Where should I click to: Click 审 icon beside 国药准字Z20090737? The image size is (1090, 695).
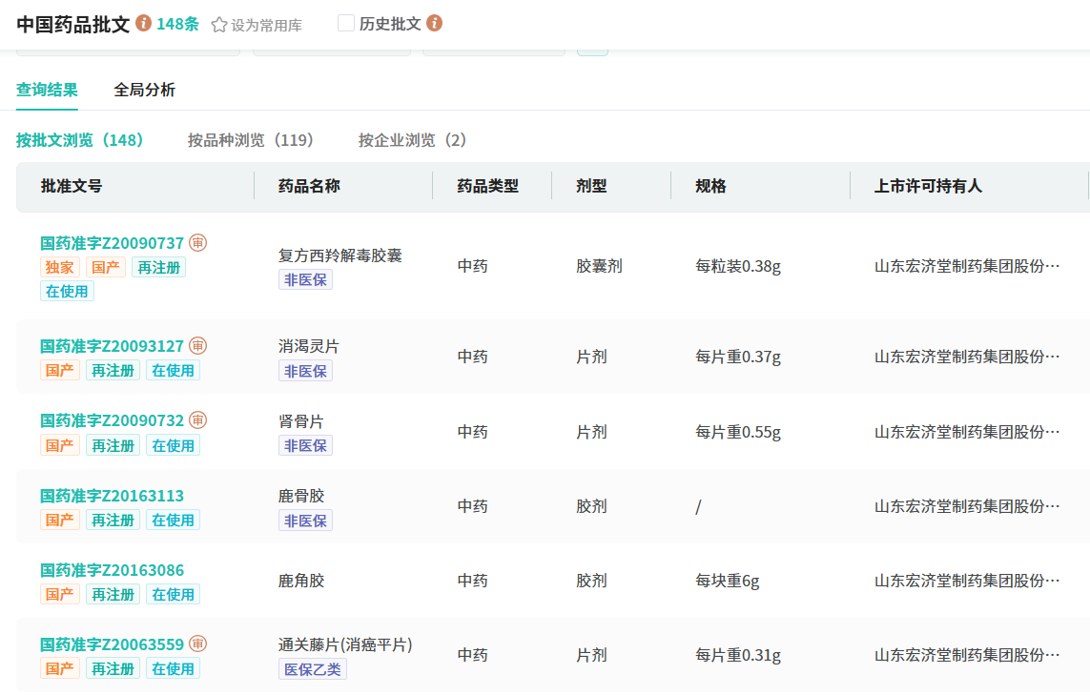(x=197, y=243)
